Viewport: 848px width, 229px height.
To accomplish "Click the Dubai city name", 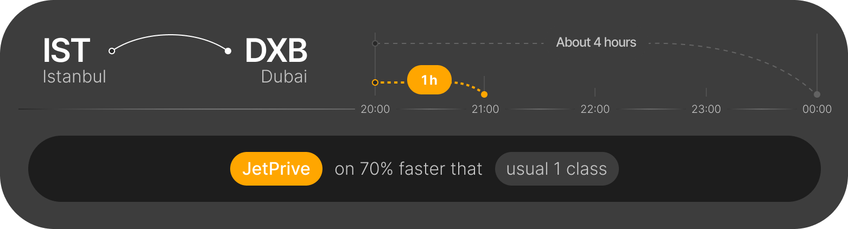I will click(284, 77).
